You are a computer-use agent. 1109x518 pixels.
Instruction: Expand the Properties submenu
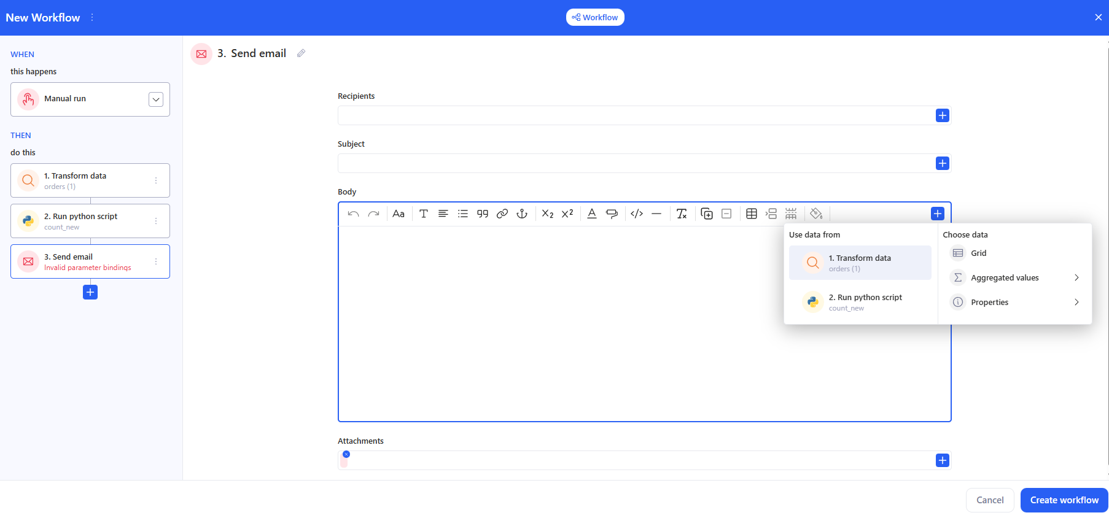click(1076, 302)
